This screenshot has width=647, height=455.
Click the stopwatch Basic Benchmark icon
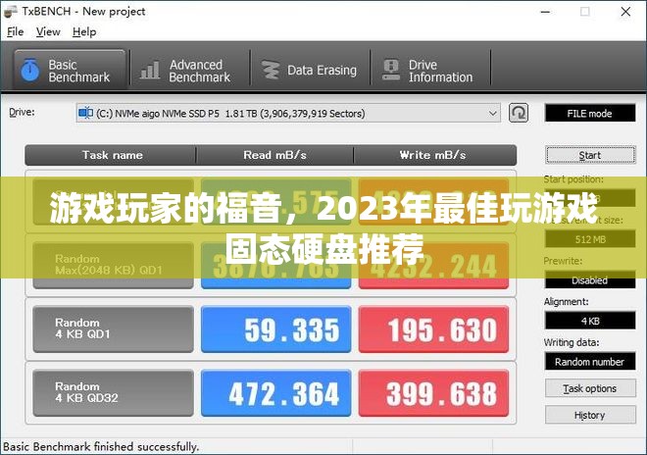tap(30, 70)
